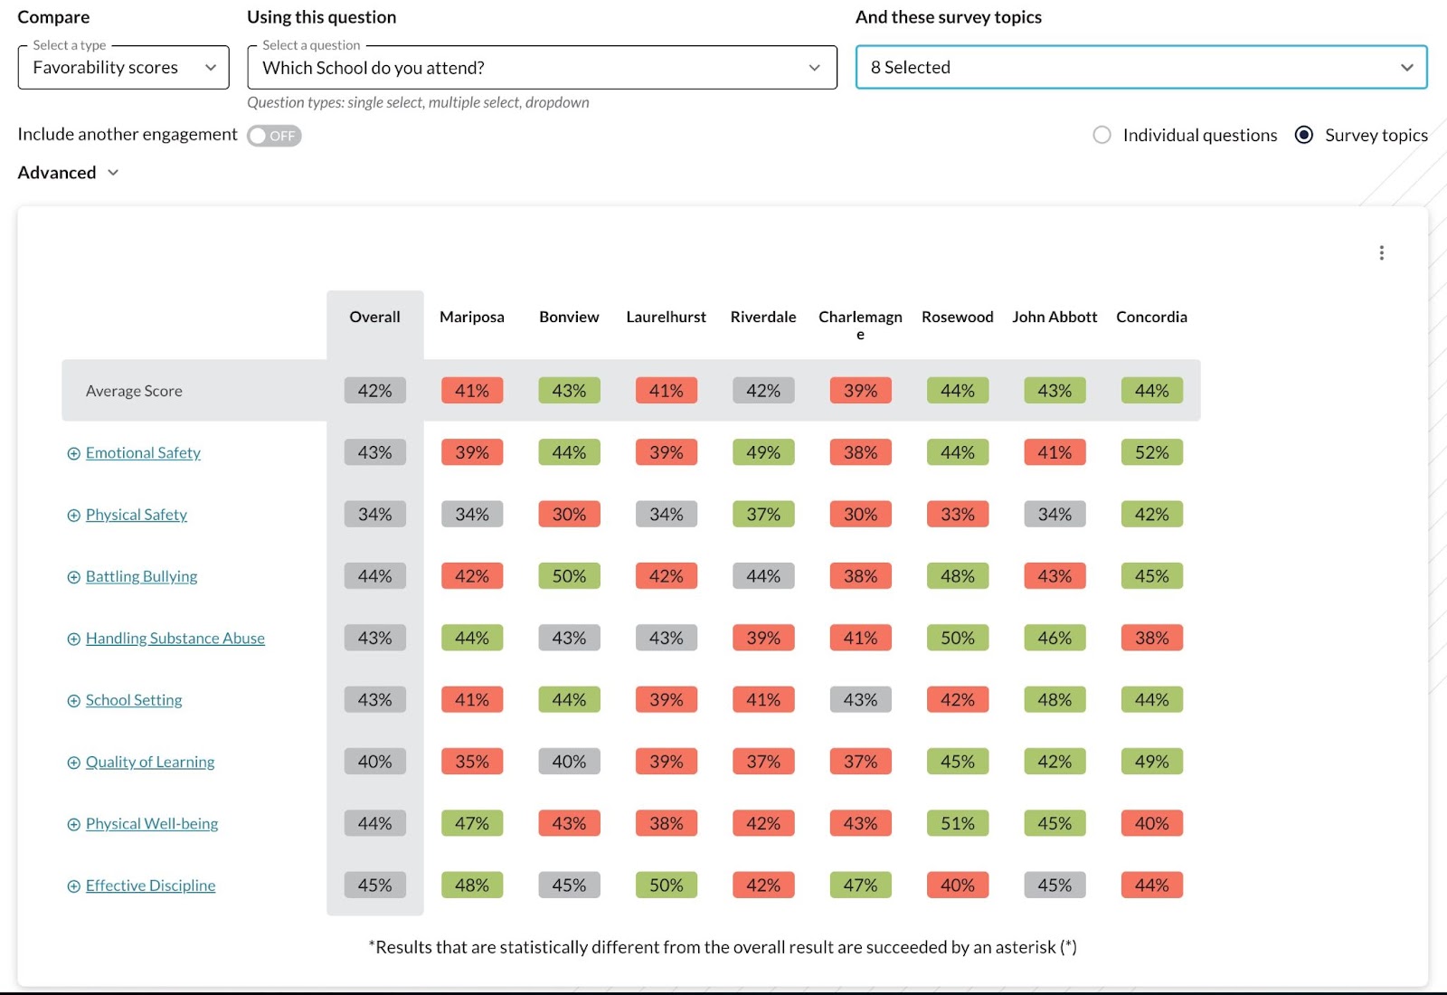Click Overall 34% Physical Safety score
Image resolution: width=1447 pixels, height=995 pixels.
374,515
